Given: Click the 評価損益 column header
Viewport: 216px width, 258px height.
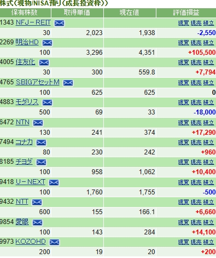Looking at the screenshot, I should (x=186, y=13).
